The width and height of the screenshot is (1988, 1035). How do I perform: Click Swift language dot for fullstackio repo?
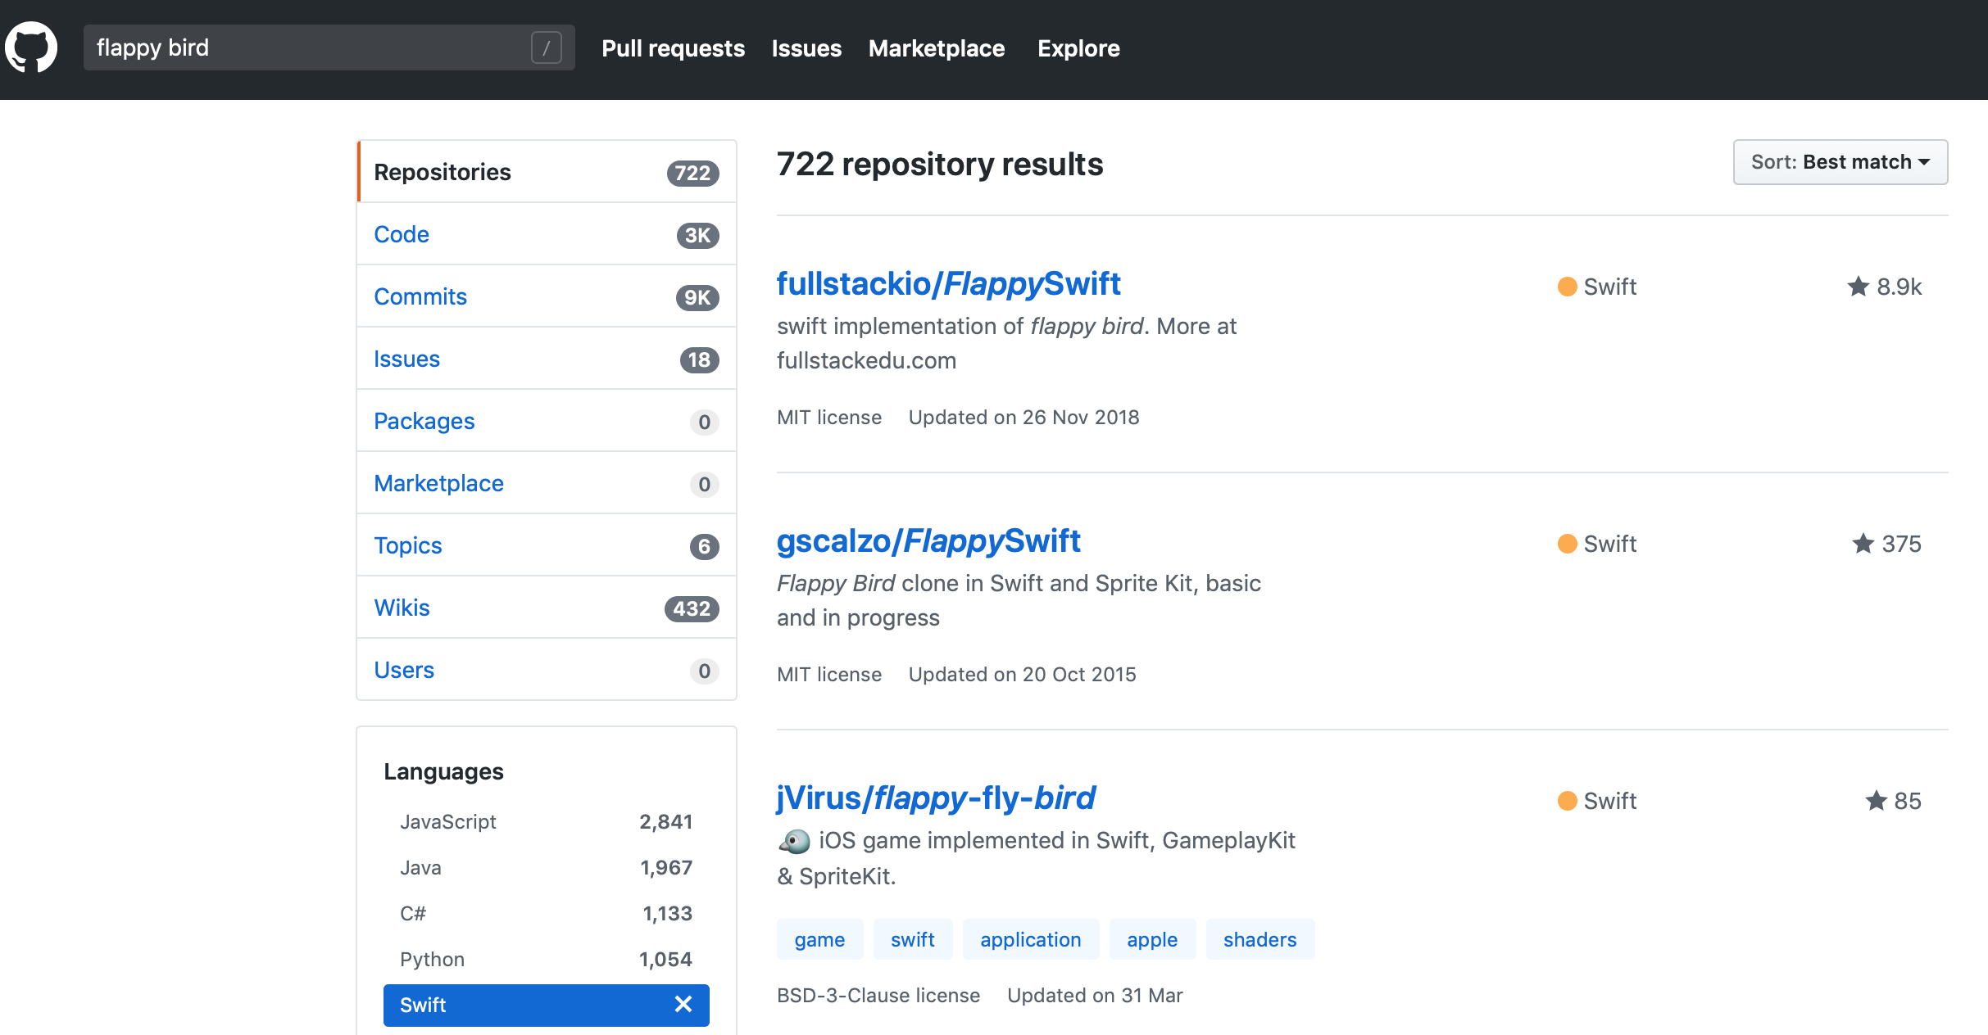[x=1567, y=287]
